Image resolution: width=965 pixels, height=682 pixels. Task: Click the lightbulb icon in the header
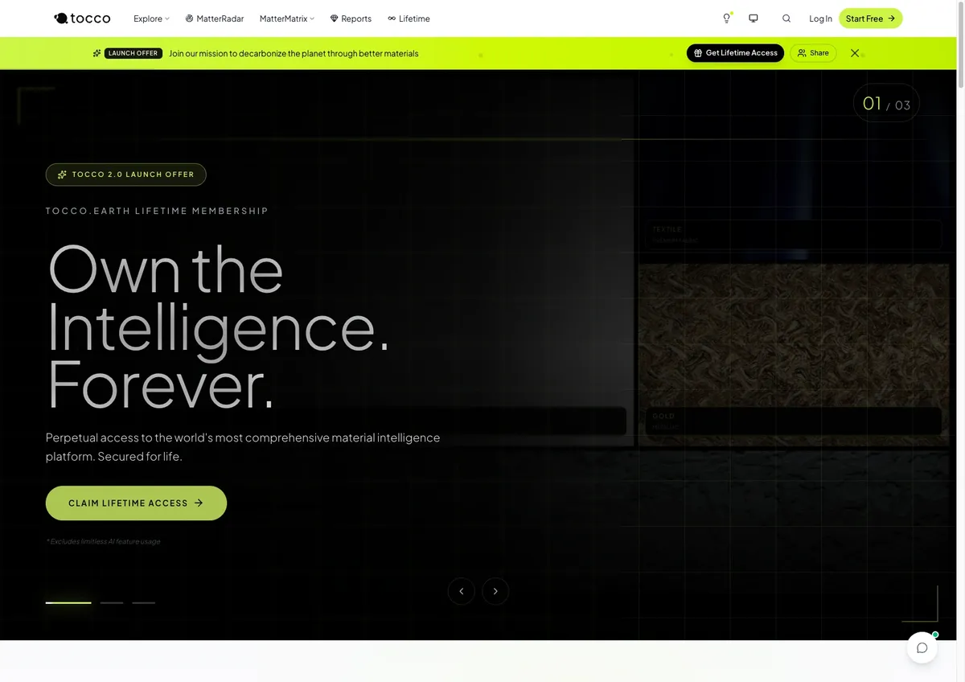727,18
